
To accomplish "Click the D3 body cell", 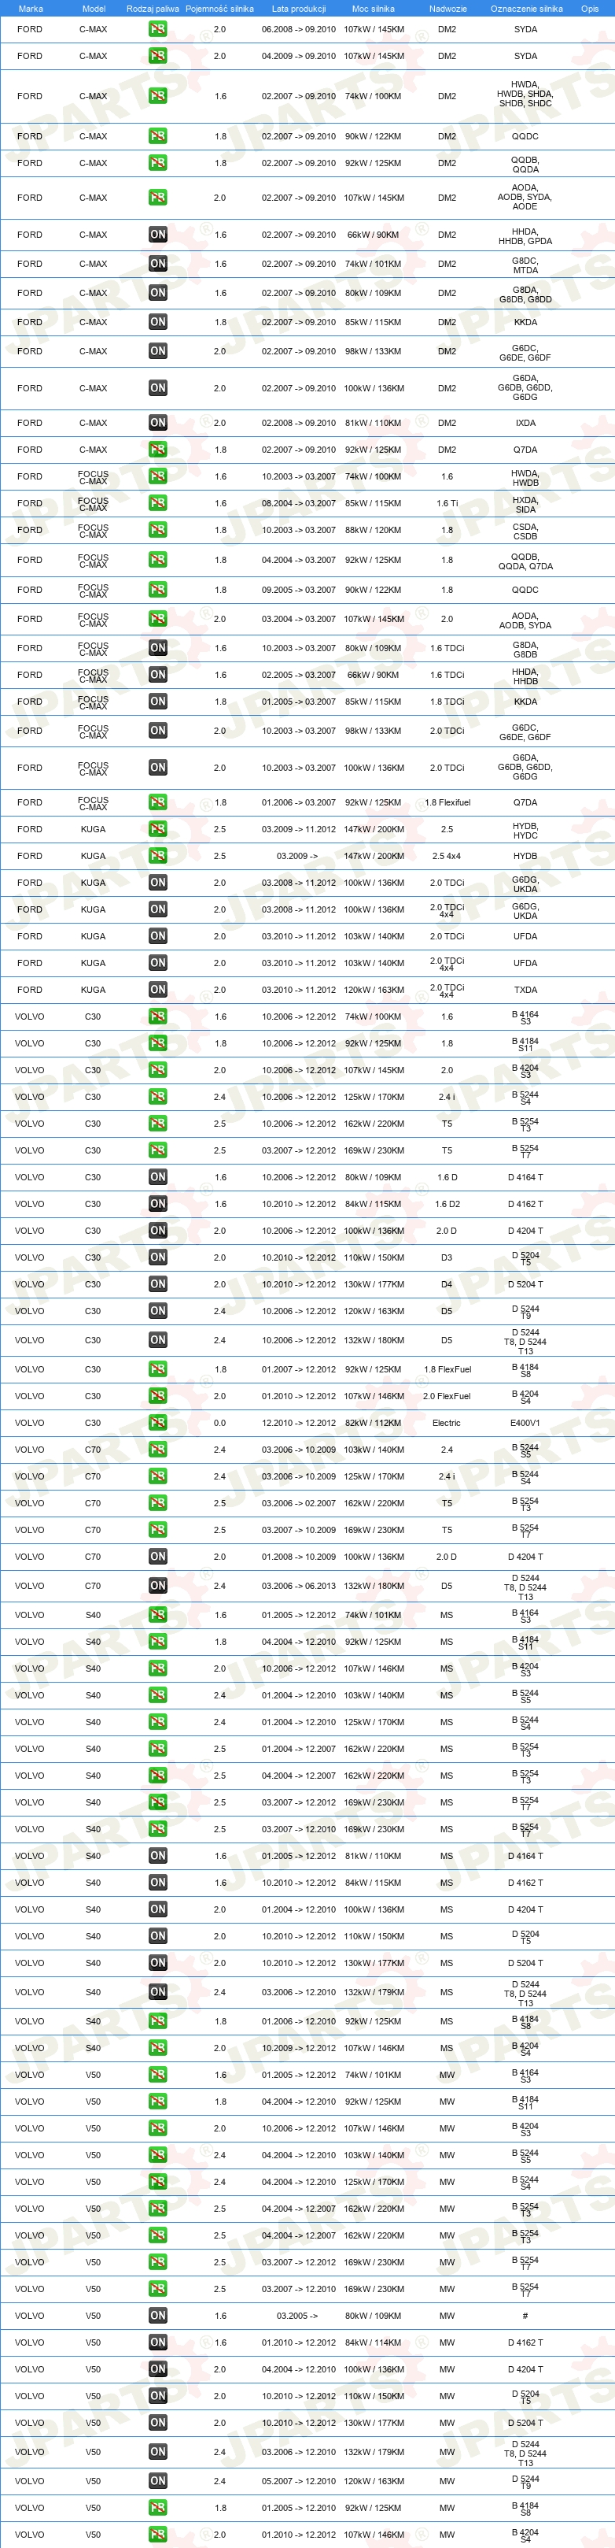I will click(x=446, y=1257).
